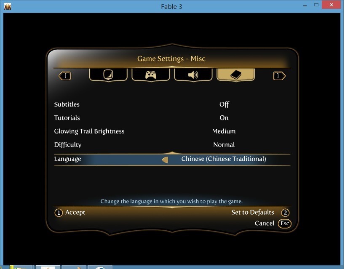
Task: Click Set to Defaults
Action: tap(253, 212)
